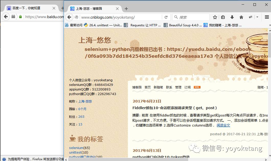Screen dimensions: 271x161
Task: Open the 26.4. unittest bookmark
Action: (x=103, y=25)
